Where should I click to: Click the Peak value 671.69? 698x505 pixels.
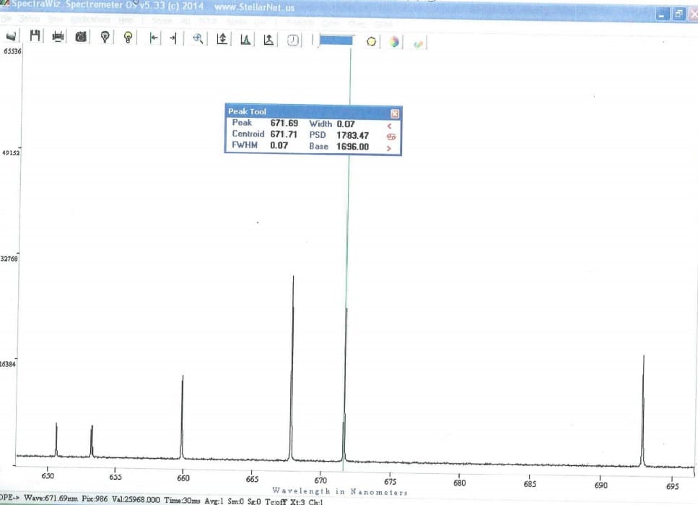click(284, 124)
